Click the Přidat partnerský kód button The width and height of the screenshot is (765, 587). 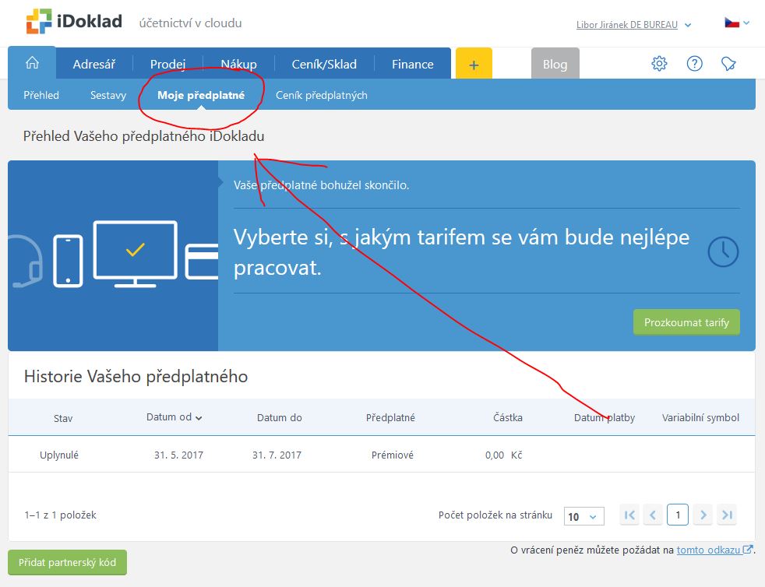tap(67, 562)
